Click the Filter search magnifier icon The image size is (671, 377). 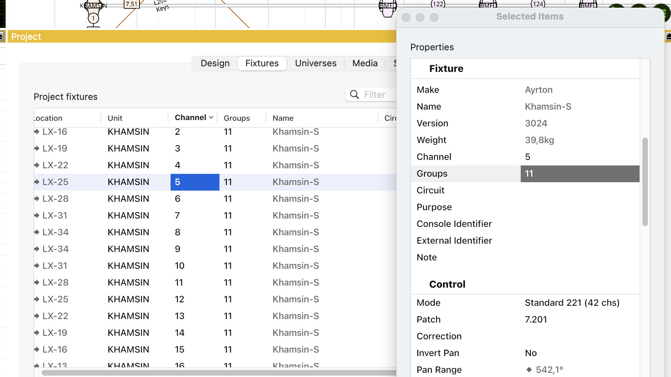(354, 95)
